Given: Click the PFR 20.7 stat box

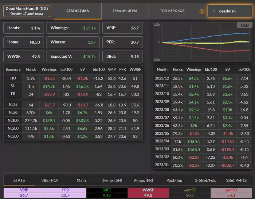Looking at the screenshot, I should pos(123,42).
